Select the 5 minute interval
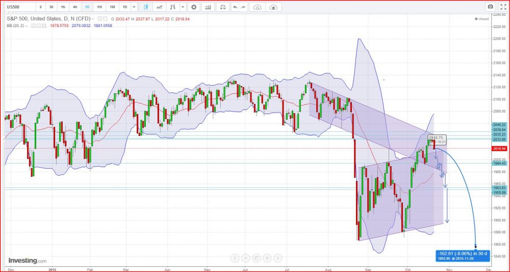Screen dimensions: 510x272 40,7
